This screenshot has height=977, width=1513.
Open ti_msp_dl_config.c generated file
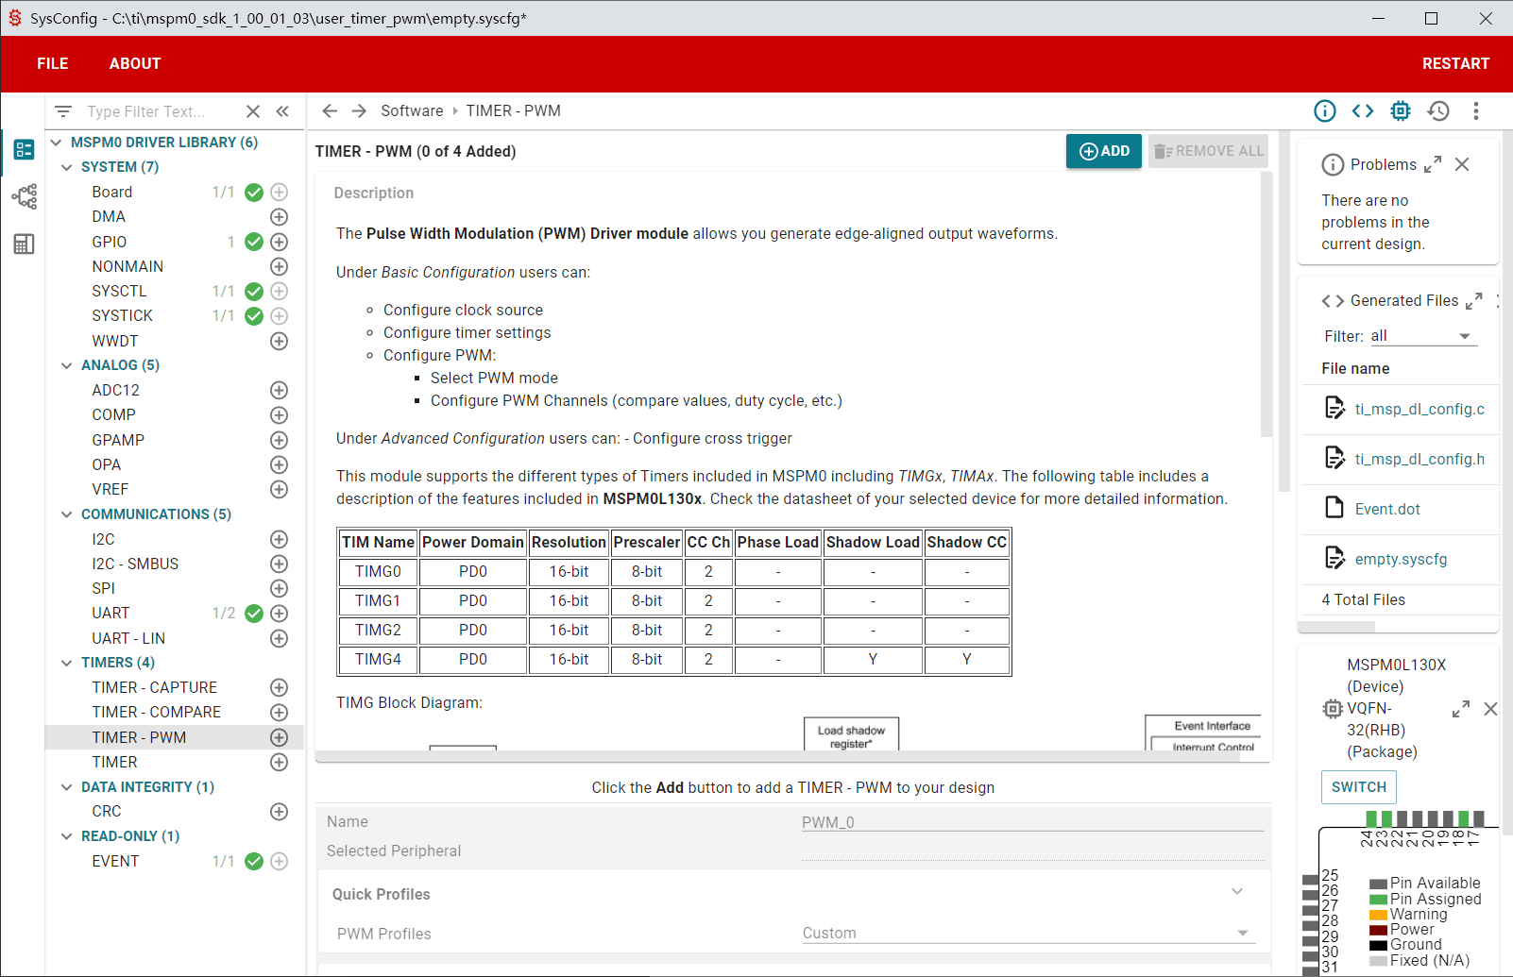click(x=1419, y=409)
